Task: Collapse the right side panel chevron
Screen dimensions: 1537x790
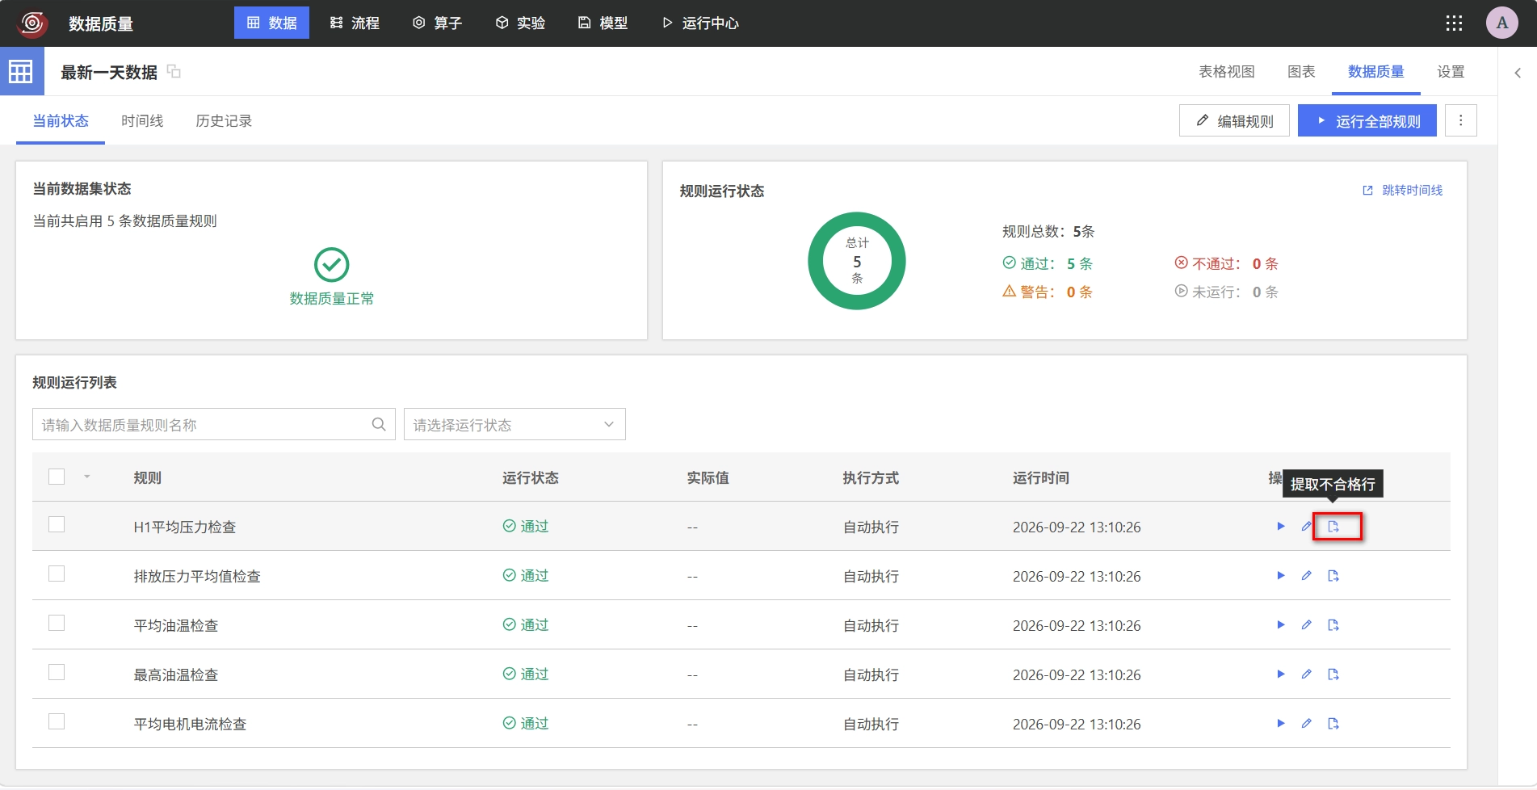Action: click(x=1518, y=73)
